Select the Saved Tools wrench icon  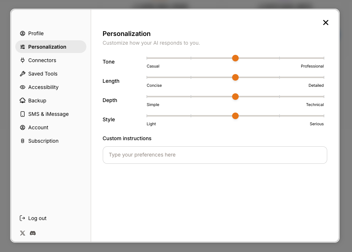point(23,74)
